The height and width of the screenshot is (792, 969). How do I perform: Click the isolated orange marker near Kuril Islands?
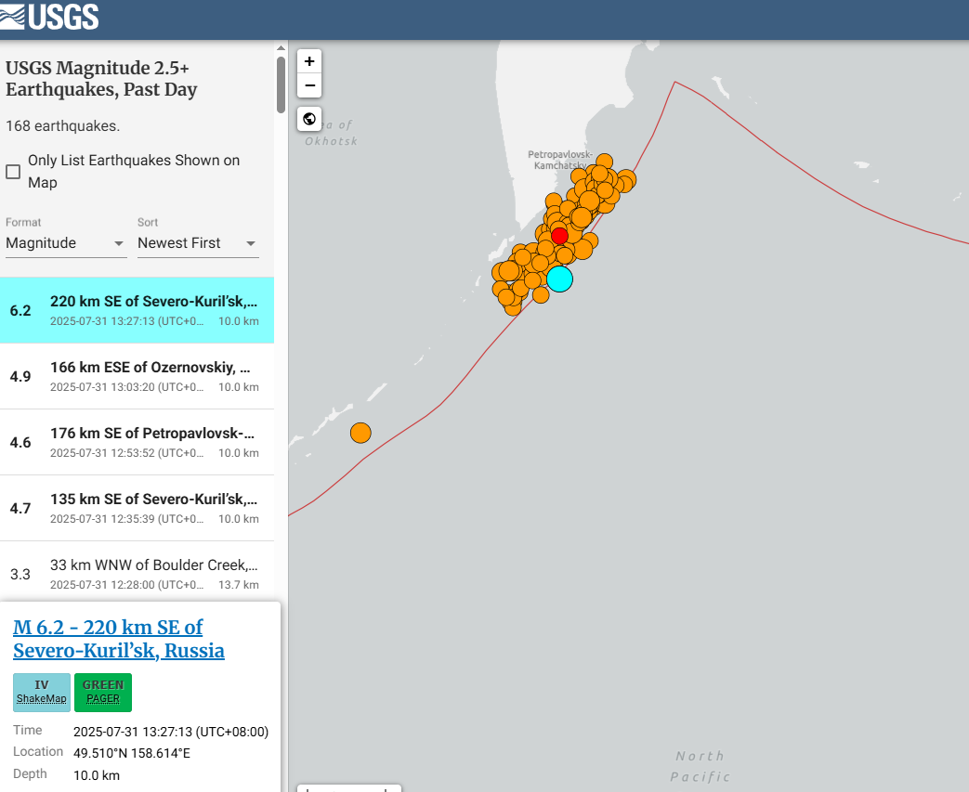point(360,433)
